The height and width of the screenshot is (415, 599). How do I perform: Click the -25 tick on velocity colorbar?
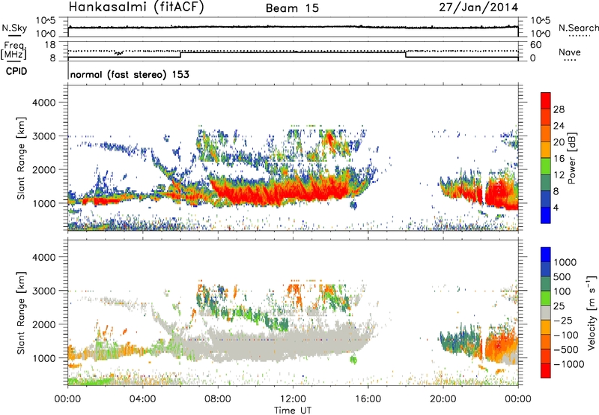(x=563, y=320)
